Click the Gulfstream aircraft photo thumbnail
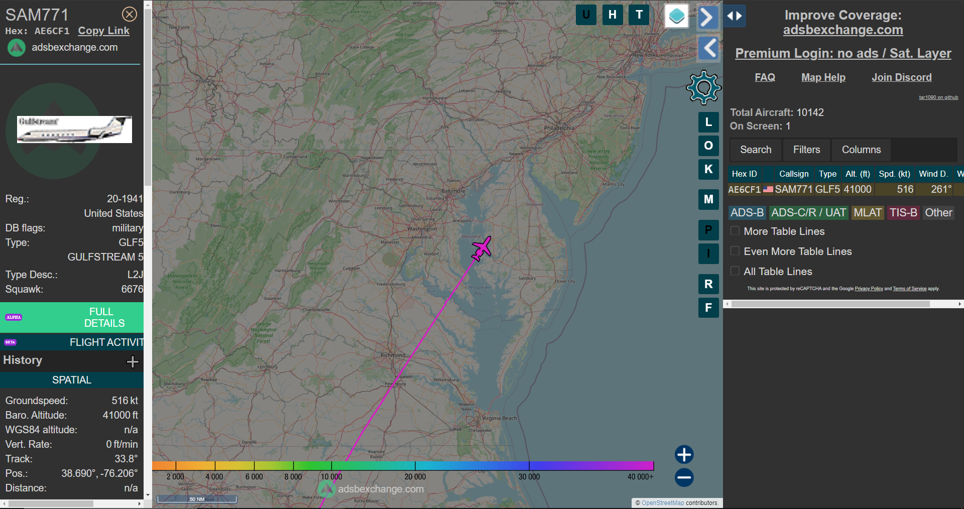Viewport: 964px width, 509px height. 74,130
